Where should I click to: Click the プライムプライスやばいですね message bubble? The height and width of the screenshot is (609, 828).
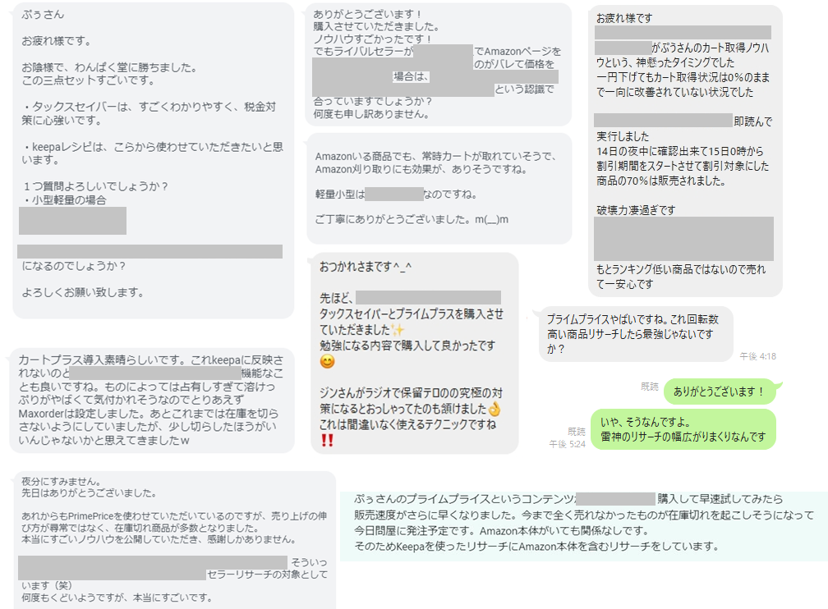pos(636,334)
